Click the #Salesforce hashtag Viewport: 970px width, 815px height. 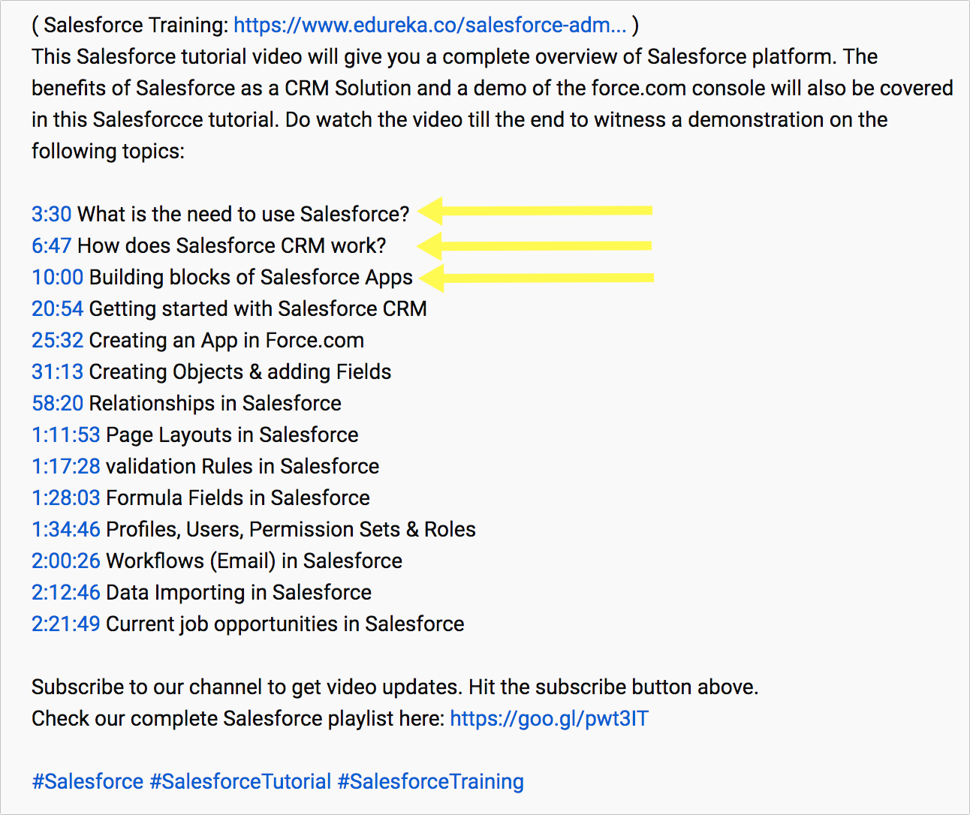tap(87, 782)
